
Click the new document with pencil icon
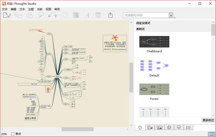pyautogui.click(x=7, y=15)
